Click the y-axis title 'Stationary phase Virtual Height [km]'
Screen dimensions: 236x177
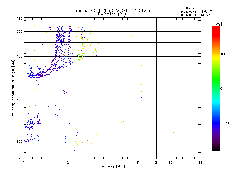pos(13,88)
